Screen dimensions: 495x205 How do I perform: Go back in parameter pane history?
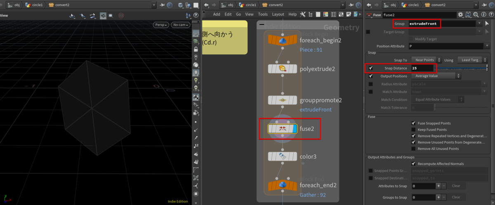click(369, 5)
